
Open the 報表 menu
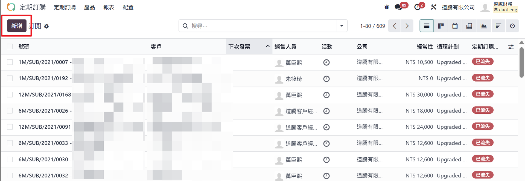tap(109, 7)
